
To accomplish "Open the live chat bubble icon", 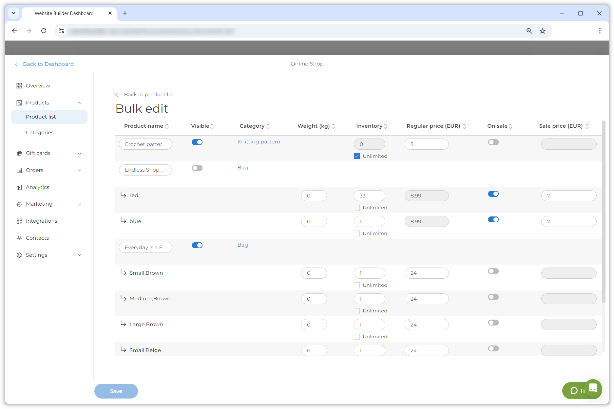I will pyautogui.click(x=593, y=388).
